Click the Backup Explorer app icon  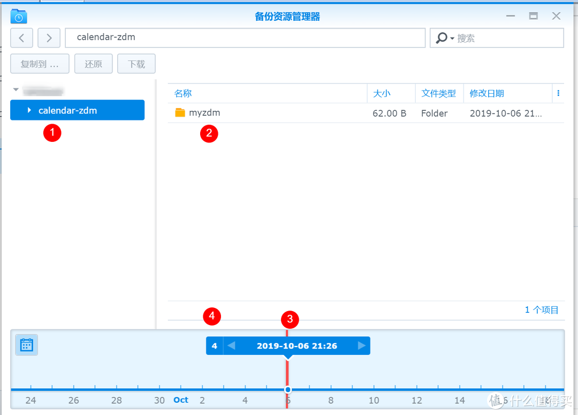(19, 17)
